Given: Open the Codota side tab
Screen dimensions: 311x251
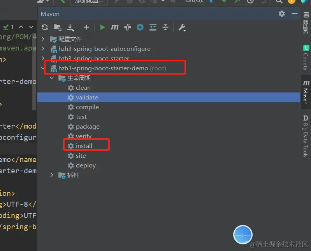Looking at the screenshot, I should tap(306, 58).
